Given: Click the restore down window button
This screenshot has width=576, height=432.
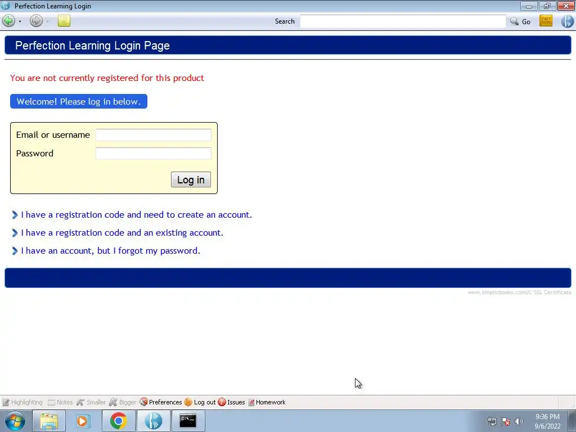Looking at the screenshot, I should [547, 6].
